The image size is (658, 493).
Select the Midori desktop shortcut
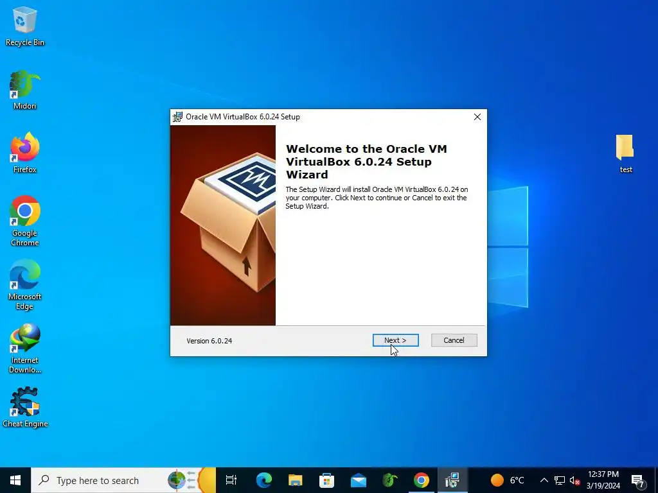point(25,90)
